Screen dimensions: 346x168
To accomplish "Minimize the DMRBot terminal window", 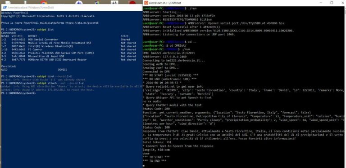I will tap(322, 3).
